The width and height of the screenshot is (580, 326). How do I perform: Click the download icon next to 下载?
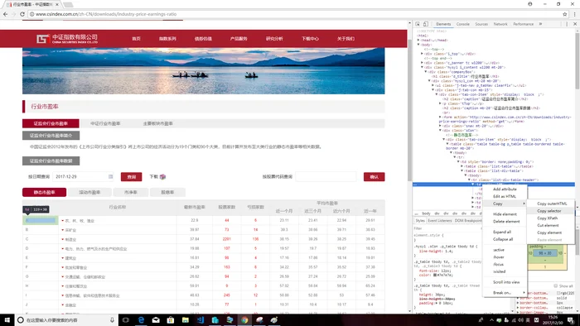(x=162, y=177)
